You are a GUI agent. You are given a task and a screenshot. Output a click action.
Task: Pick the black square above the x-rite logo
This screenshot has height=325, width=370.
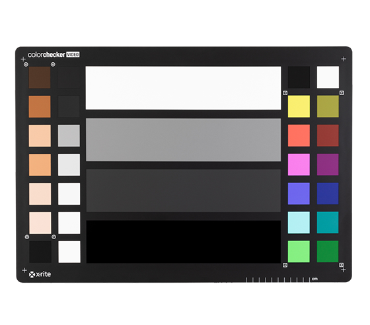point(40,252)
